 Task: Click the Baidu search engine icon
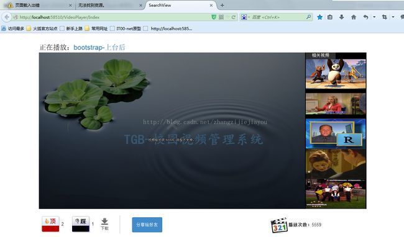(x=244, y=17)
